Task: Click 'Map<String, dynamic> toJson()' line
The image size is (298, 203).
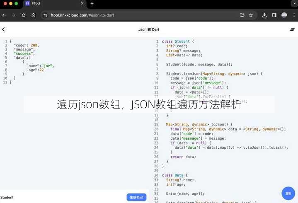Action: [x=199, y=124]
